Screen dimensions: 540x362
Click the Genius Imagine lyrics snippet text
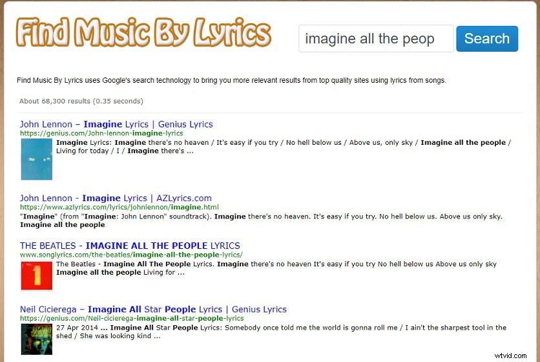[x=284, y=147]
